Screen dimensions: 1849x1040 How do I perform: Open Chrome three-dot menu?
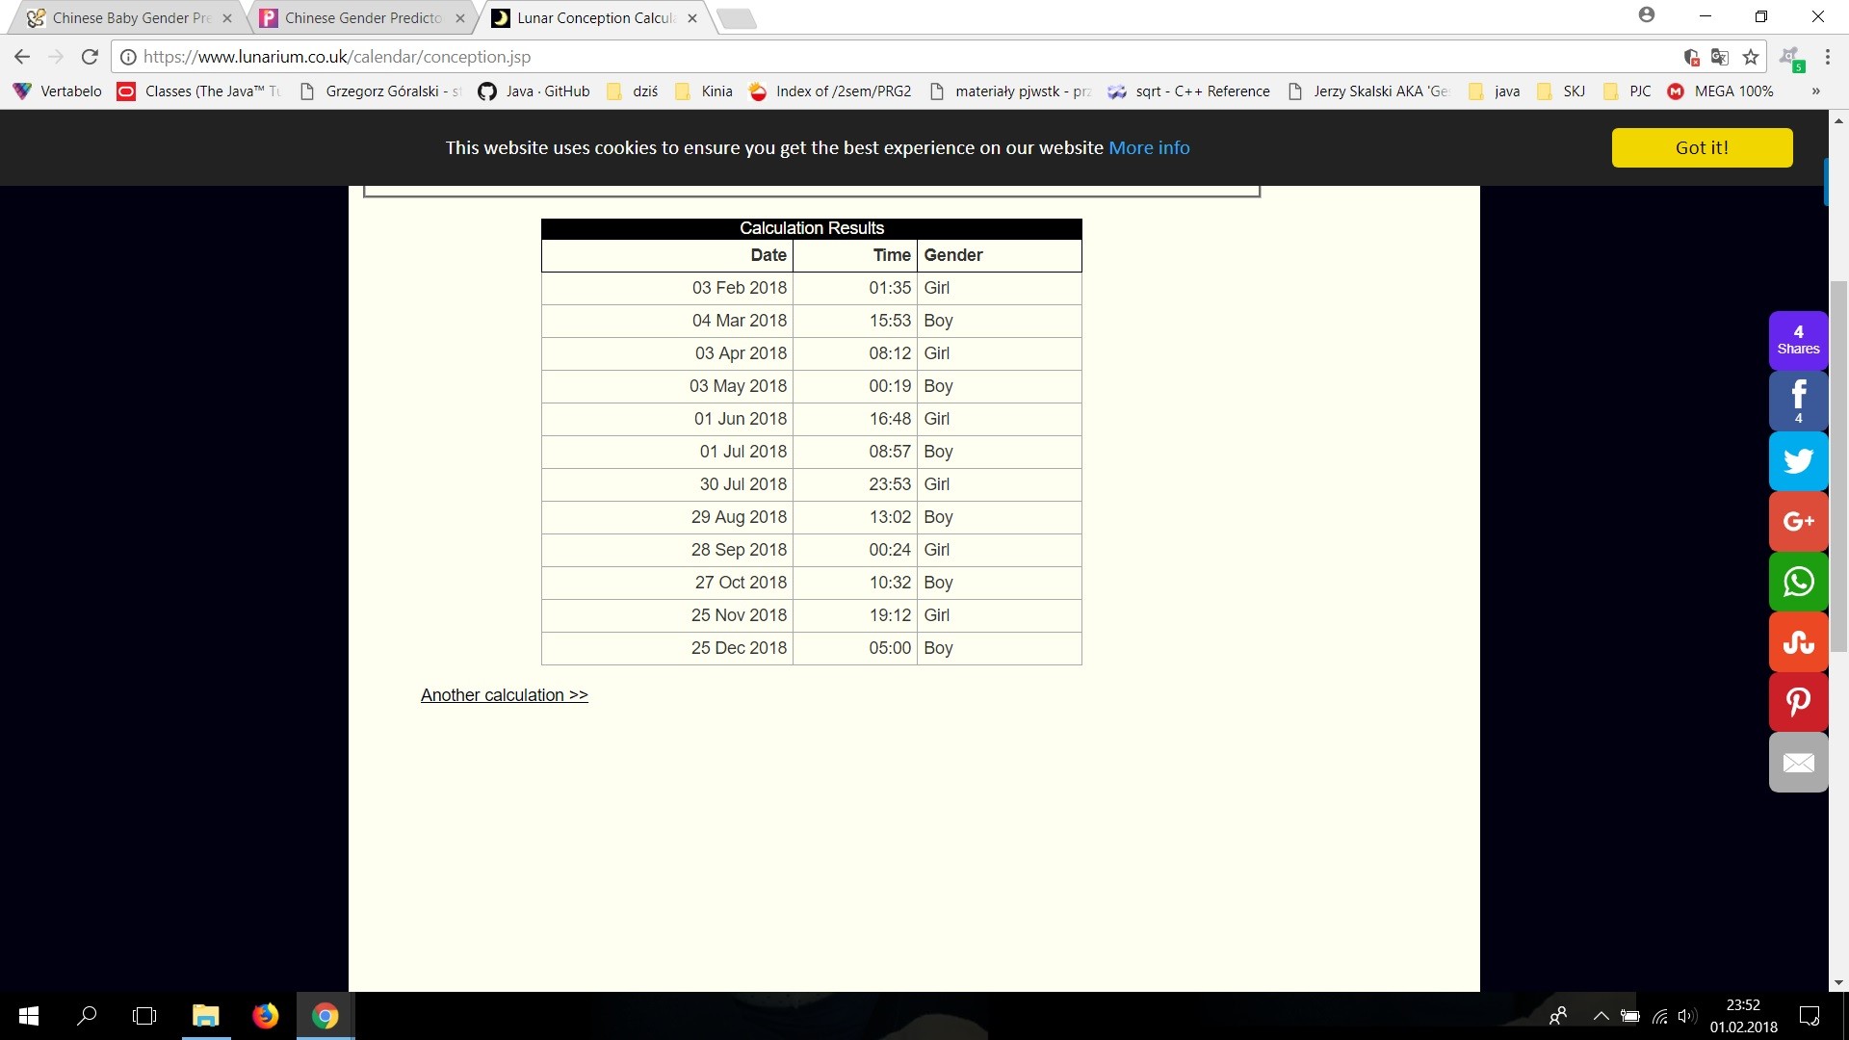pyautogui.click(x=1827, y=57)
